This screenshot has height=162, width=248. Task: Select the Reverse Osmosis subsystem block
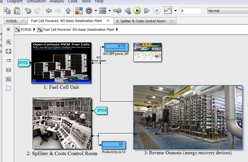[188, 117]
